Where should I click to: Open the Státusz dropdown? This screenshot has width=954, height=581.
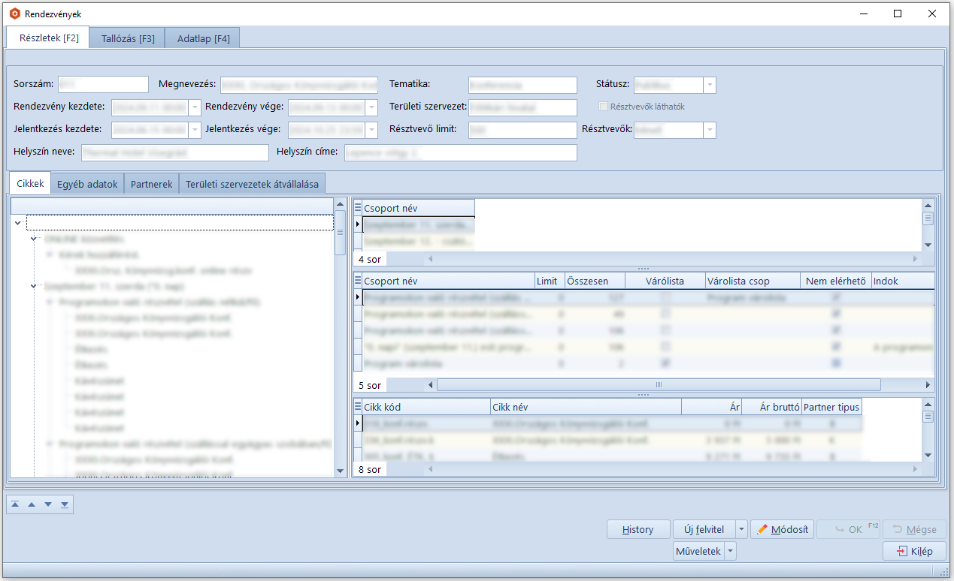tap(710, 86)
